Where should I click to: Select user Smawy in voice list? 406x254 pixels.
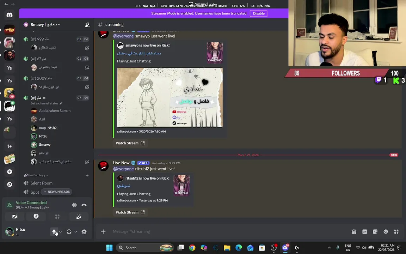coord(44,145)
